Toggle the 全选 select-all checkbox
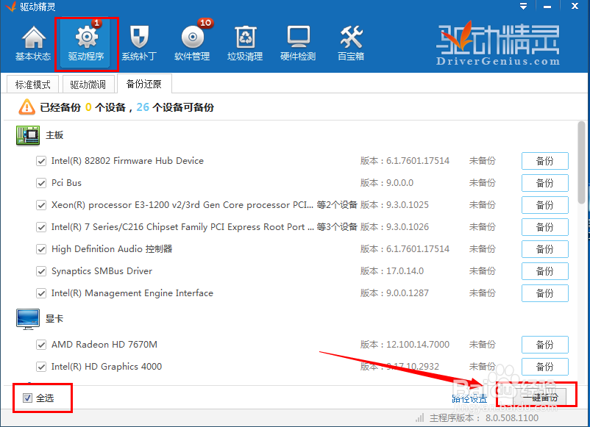 (27, 398)
